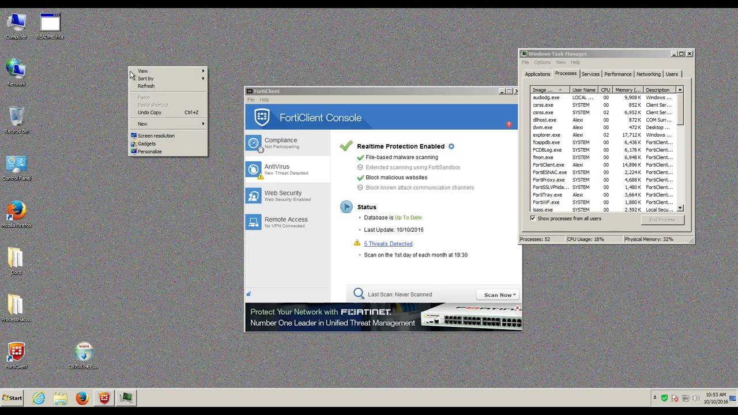
Task: Click the network tray icon
Action: pyautogui.click(x=686, y=398)
